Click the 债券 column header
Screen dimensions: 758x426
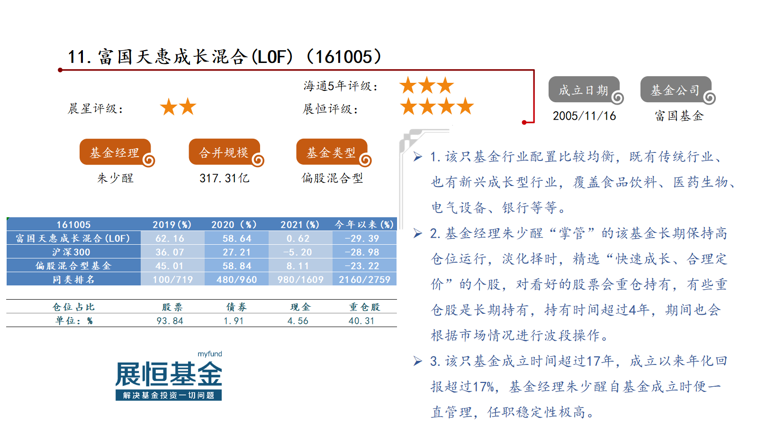(236, 307)
